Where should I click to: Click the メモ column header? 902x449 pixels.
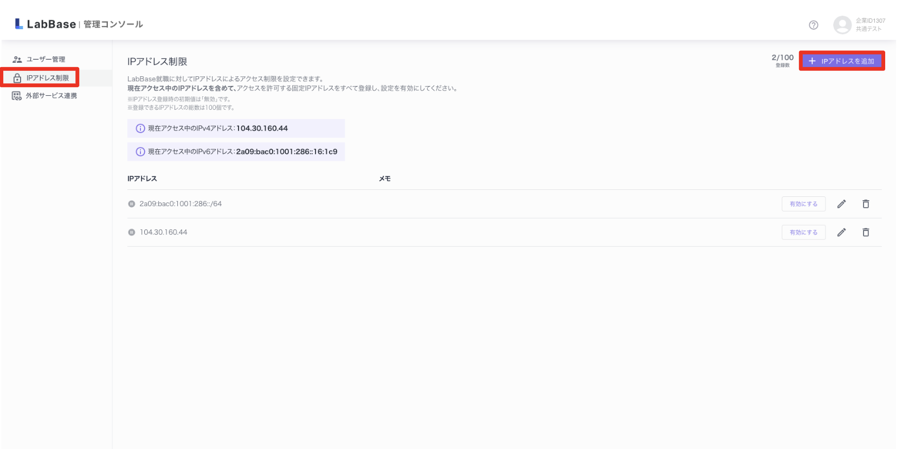tap(385, 179)
